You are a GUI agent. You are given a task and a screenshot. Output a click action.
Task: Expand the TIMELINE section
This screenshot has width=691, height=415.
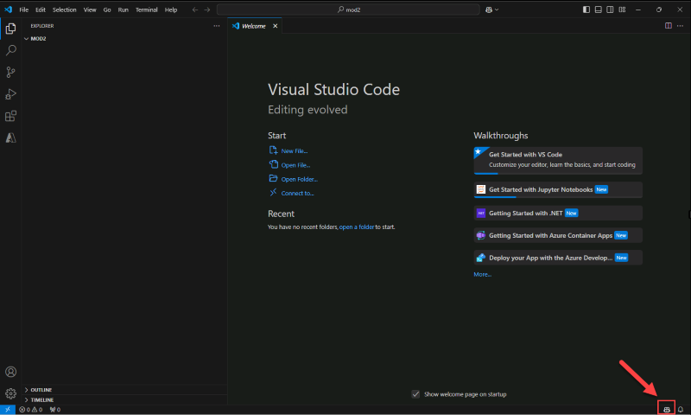[41, 399]
